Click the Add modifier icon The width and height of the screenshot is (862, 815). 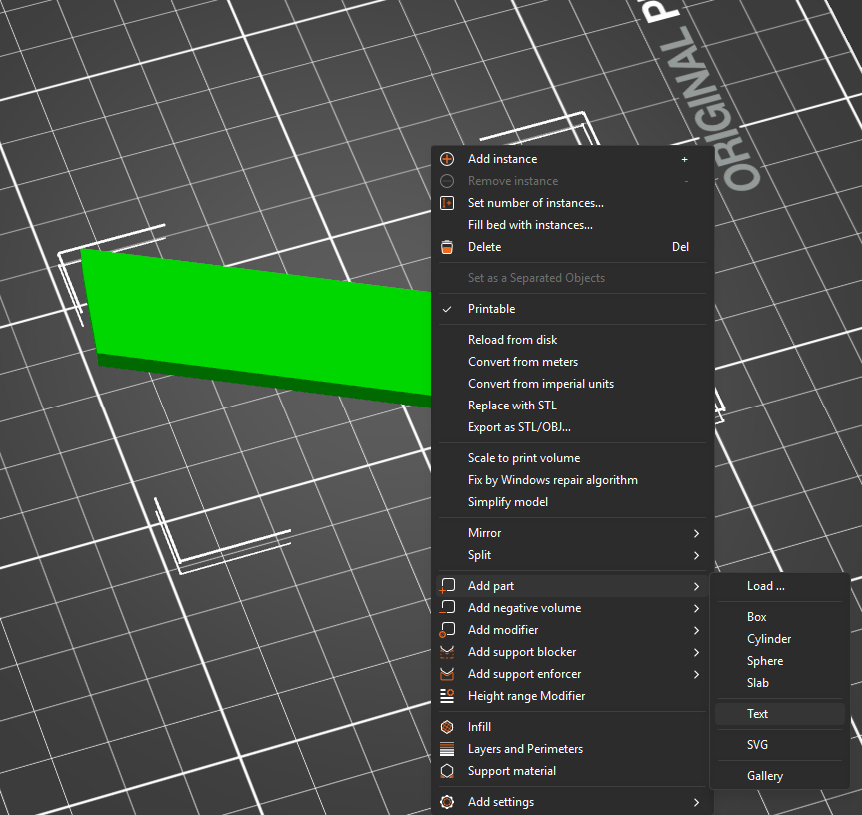pyautogui.click(x=447, y=630)
